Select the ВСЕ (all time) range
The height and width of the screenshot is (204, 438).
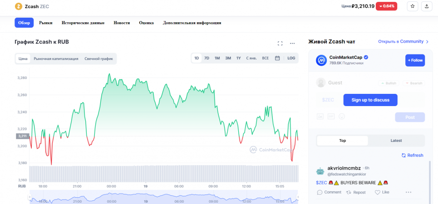(x=266, y=58)
